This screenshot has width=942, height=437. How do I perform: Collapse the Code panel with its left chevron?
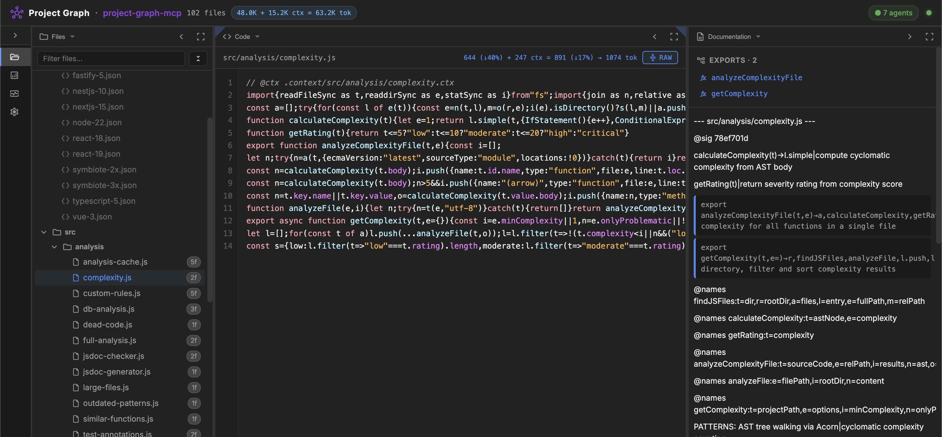tap(654, 37)
